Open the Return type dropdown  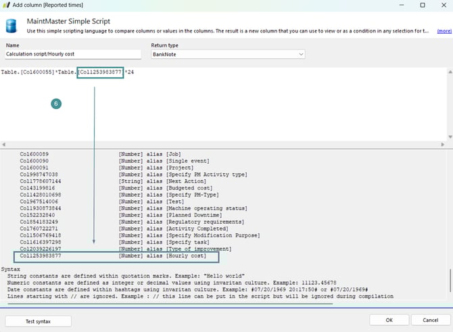point(228,54)
